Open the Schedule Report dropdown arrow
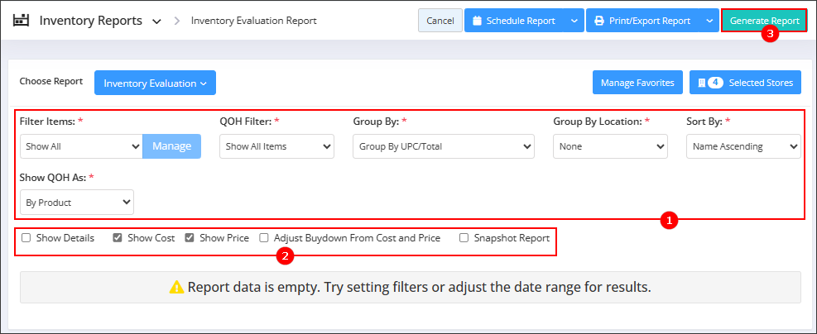This screenshot has height=334, width=817. click(574, 21)
